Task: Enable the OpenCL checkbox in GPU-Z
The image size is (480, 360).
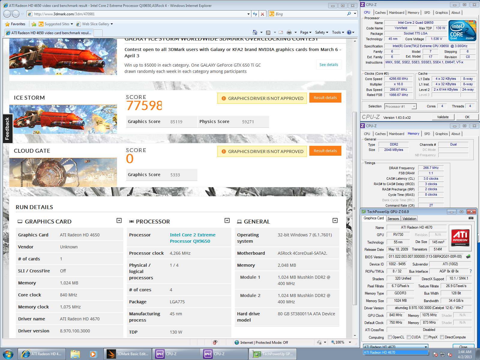Action: coord(390,337)
